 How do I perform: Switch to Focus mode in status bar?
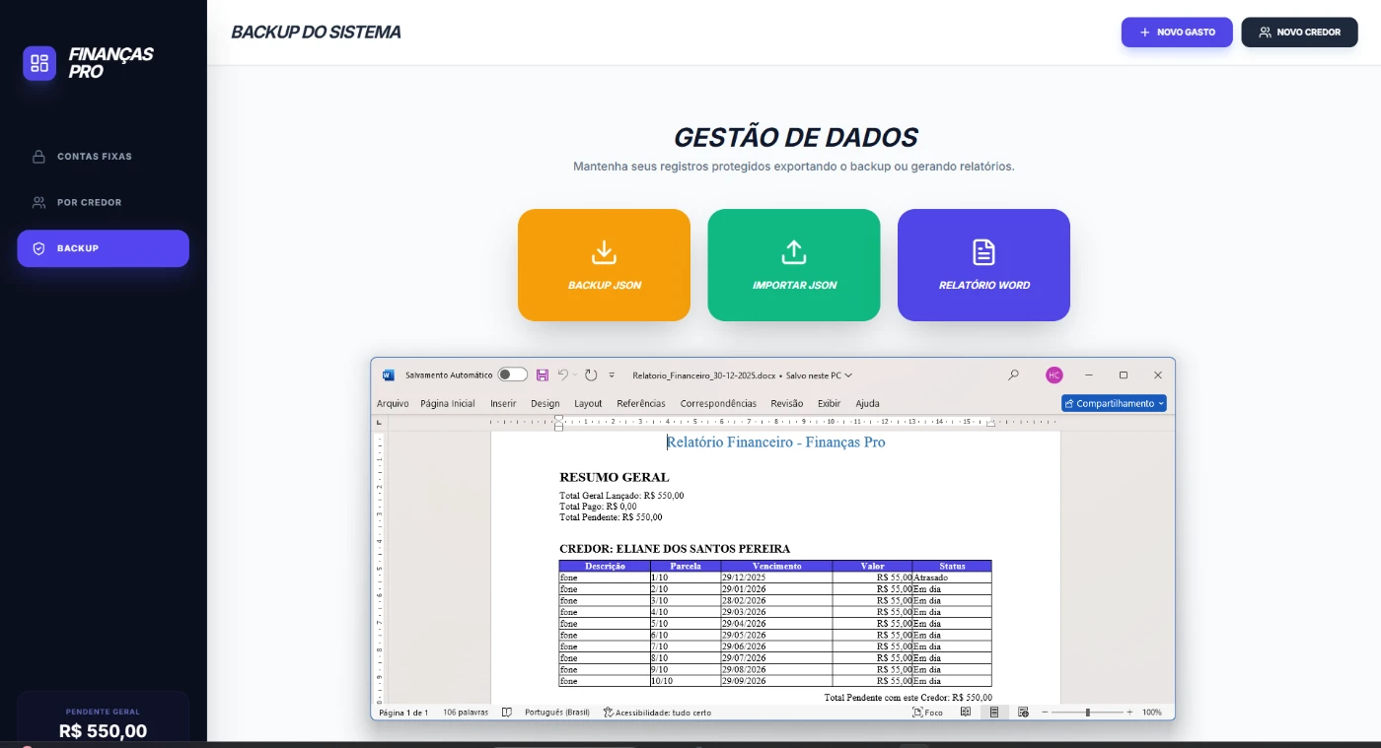(x=927, y=712)
